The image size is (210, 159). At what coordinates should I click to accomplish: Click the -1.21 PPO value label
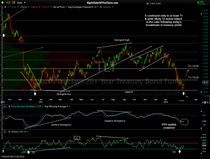[x=204, y=121]
